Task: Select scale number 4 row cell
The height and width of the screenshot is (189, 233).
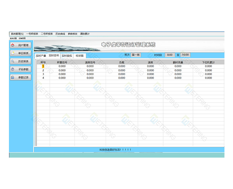Action: coord(43,78)
